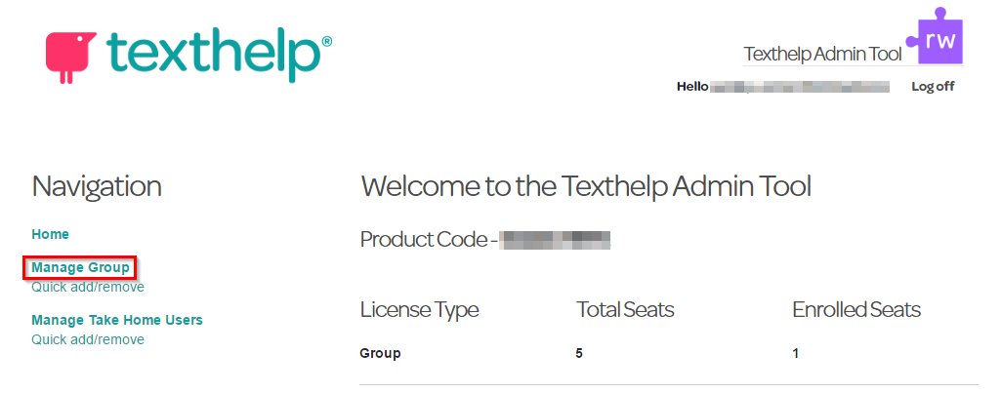This screenshot has height=393, width=1001.
Task: Open Quick add/remove under Manage Take Home Users
Action: pos(88,339)
